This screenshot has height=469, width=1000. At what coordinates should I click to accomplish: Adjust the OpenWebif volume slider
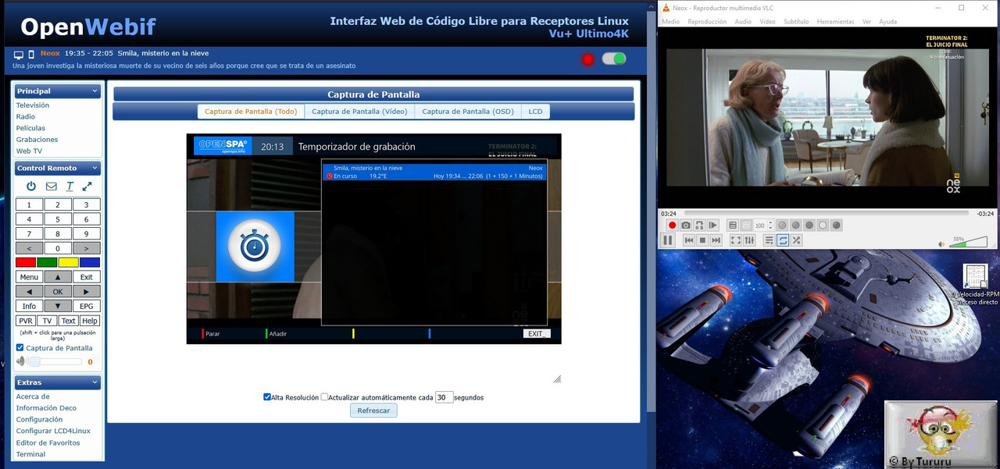point(55,361)
